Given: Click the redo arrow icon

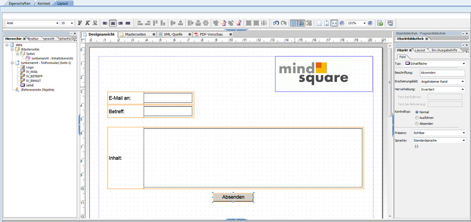Looking at the screenshot, I should 283,23.
